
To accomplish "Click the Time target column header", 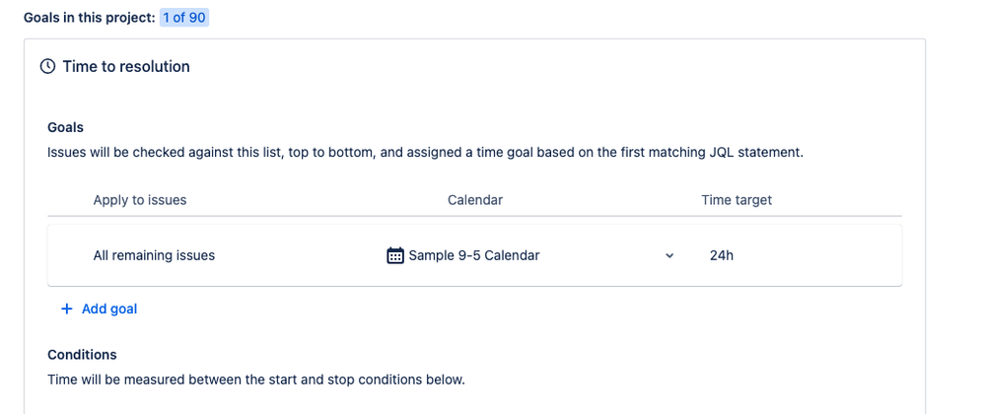I will (x=737, y=200).
